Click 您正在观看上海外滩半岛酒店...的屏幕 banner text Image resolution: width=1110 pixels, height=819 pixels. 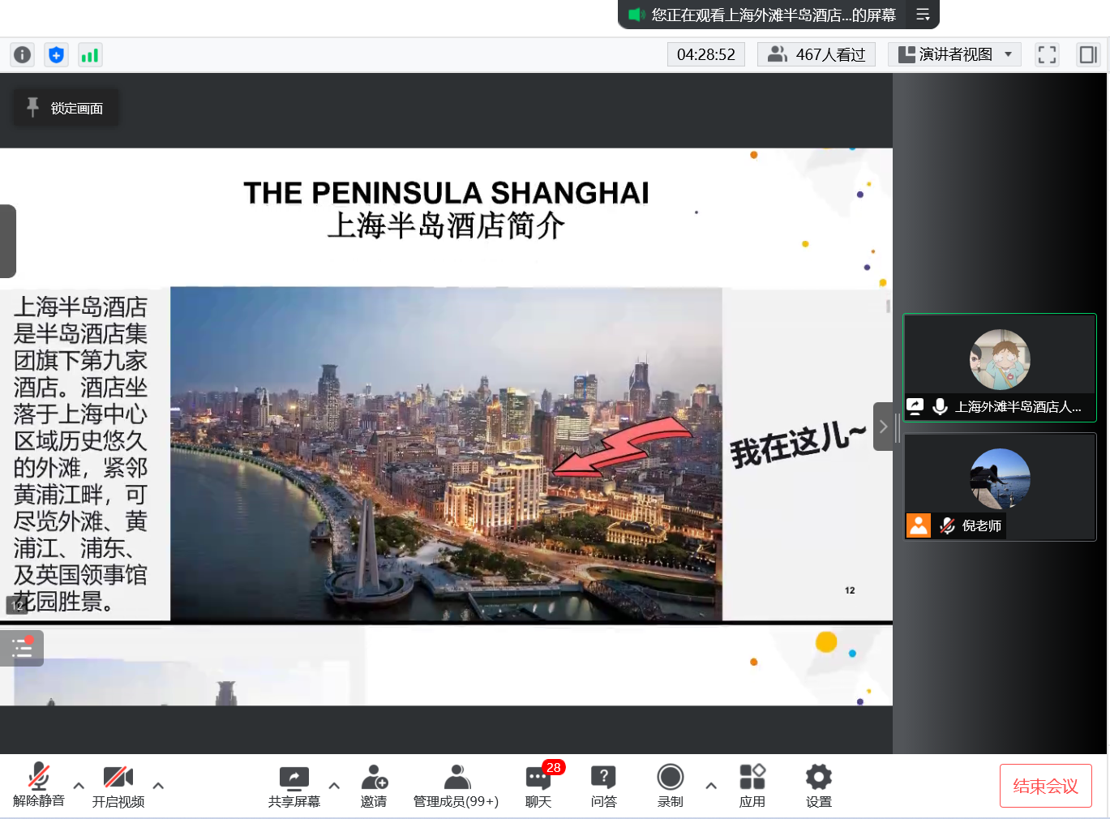(774, 15)
